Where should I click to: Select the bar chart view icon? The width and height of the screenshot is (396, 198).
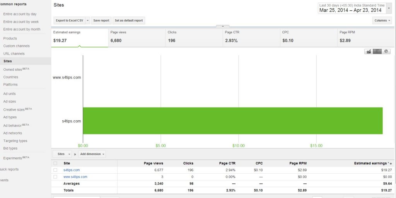(377, 51)
